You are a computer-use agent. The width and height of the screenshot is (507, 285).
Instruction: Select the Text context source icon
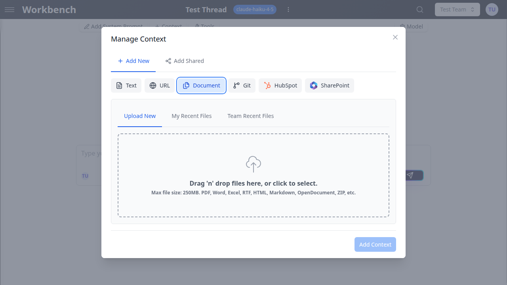(x=119, y=85)
